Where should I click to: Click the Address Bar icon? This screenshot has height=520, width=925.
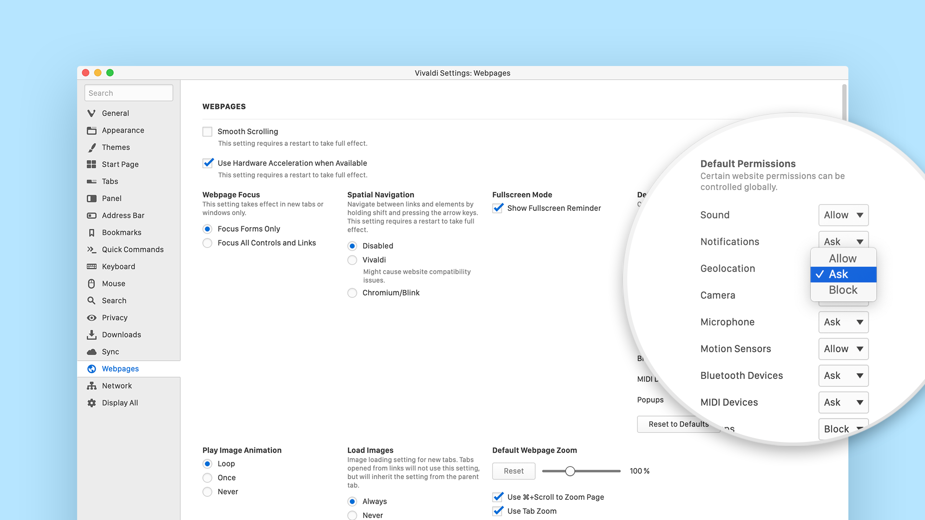pos(92,216)
